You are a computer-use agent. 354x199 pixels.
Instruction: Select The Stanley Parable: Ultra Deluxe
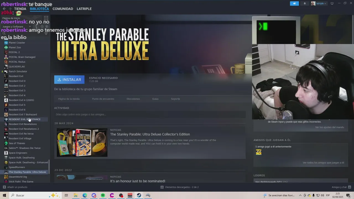click(x=27, y=172)
